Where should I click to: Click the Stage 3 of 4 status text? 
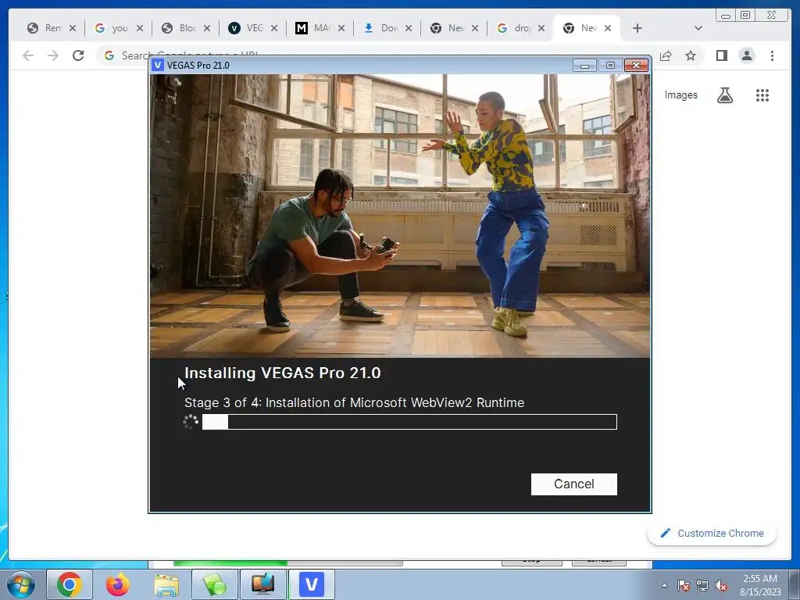pos(354,402)
